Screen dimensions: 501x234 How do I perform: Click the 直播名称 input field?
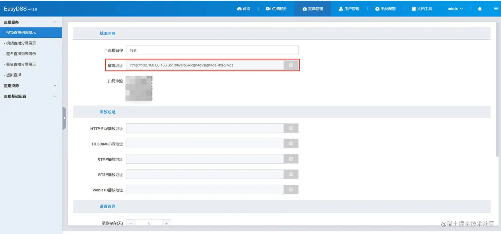212,50
